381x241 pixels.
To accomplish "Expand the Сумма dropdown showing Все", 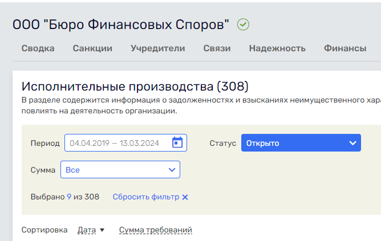I will (120, 170).
